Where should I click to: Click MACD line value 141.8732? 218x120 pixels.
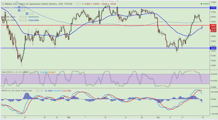[x=58, y=91]
